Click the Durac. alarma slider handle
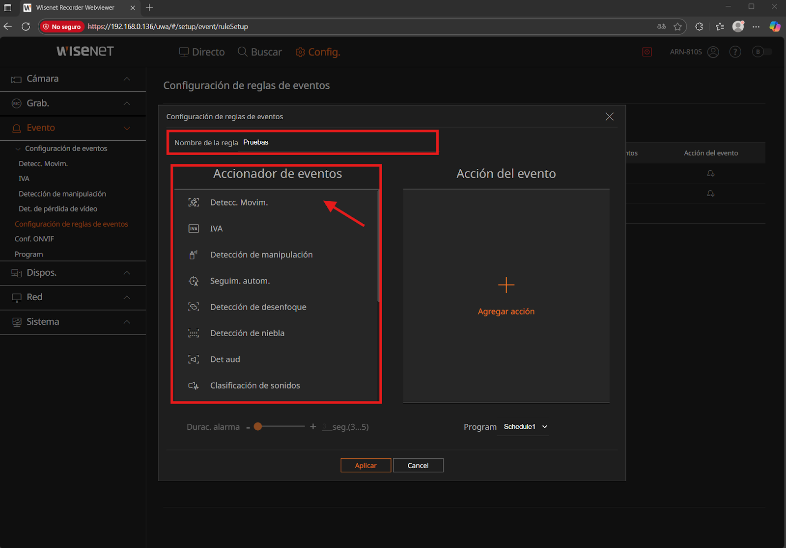Viewport: 786px width, 548px height. (x=258, y=427)
